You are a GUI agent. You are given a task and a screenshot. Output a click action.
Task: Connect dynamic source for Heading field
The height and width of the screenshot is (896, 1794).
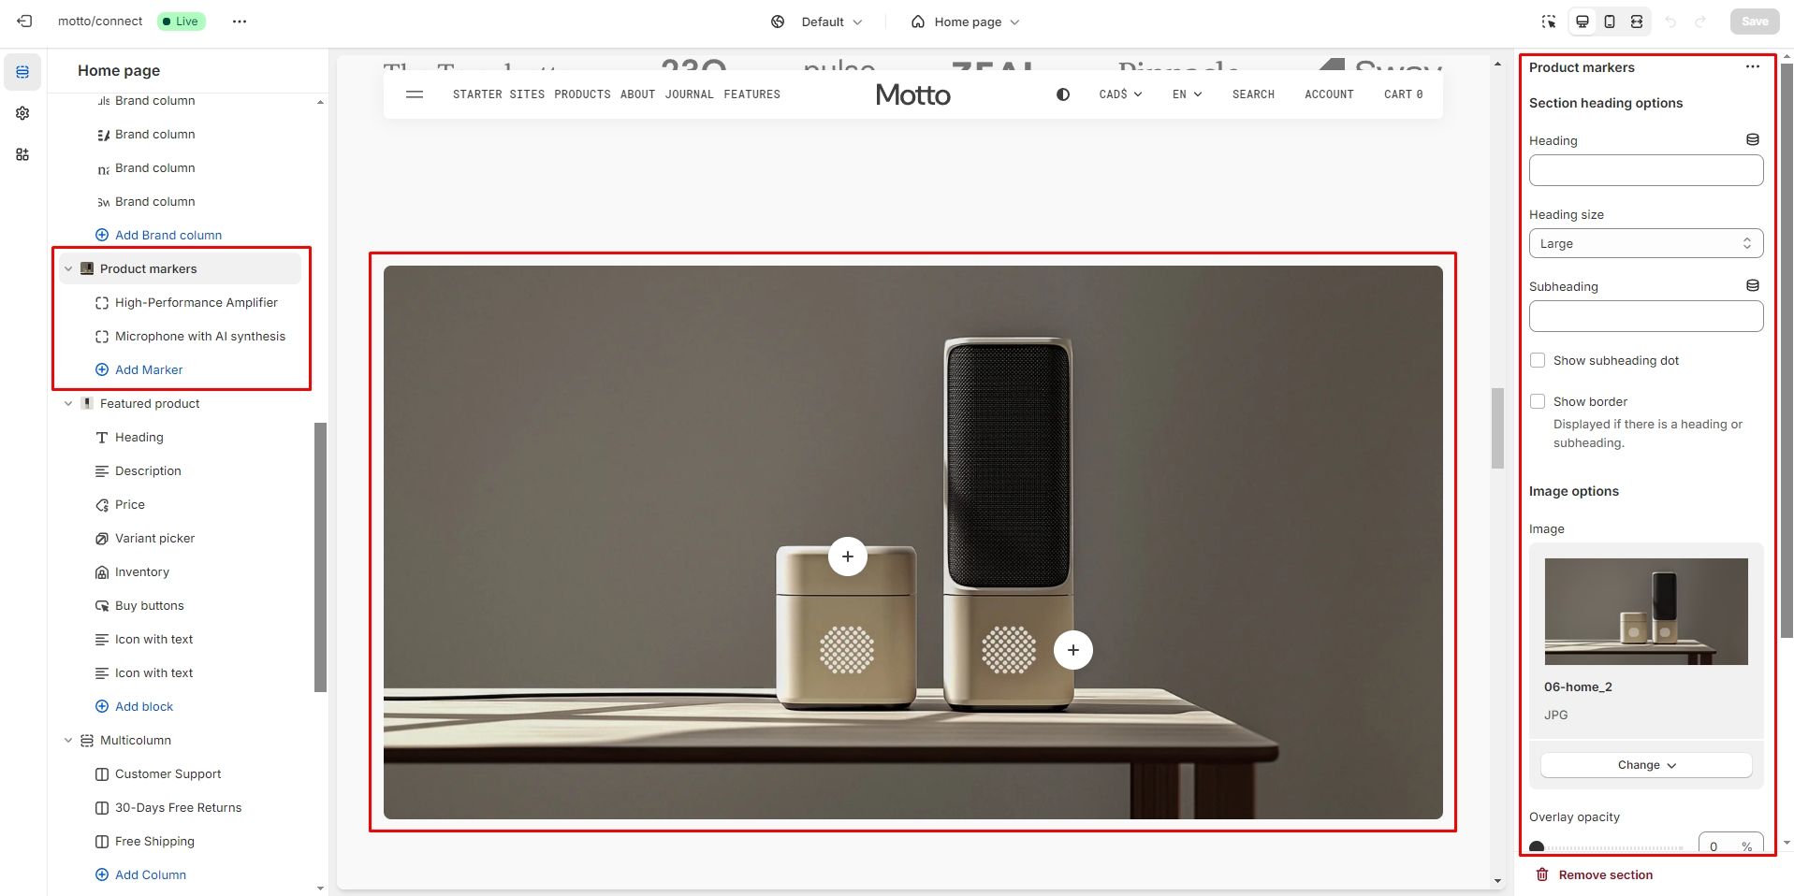click(1752, 140)
